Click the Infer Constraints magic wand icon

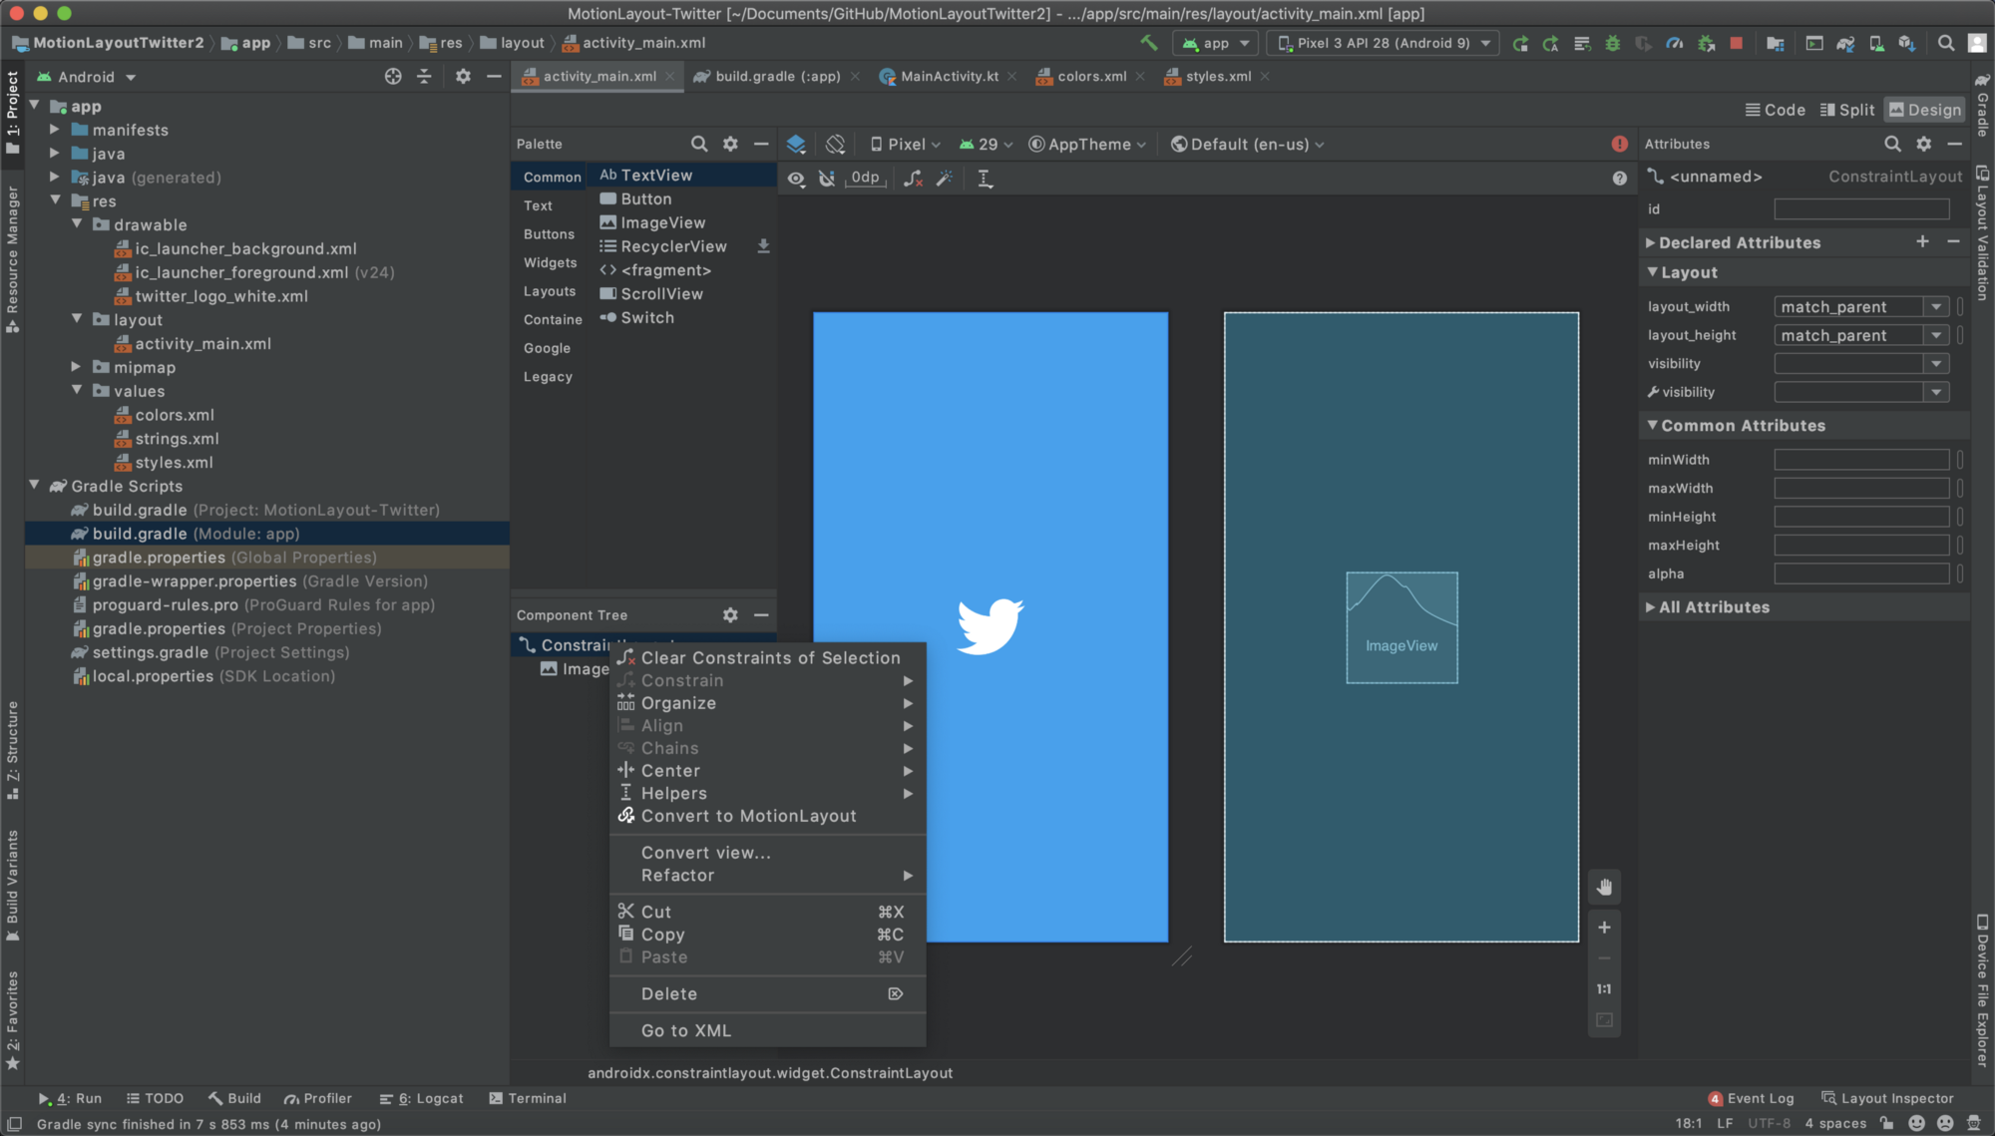[944, 179]
